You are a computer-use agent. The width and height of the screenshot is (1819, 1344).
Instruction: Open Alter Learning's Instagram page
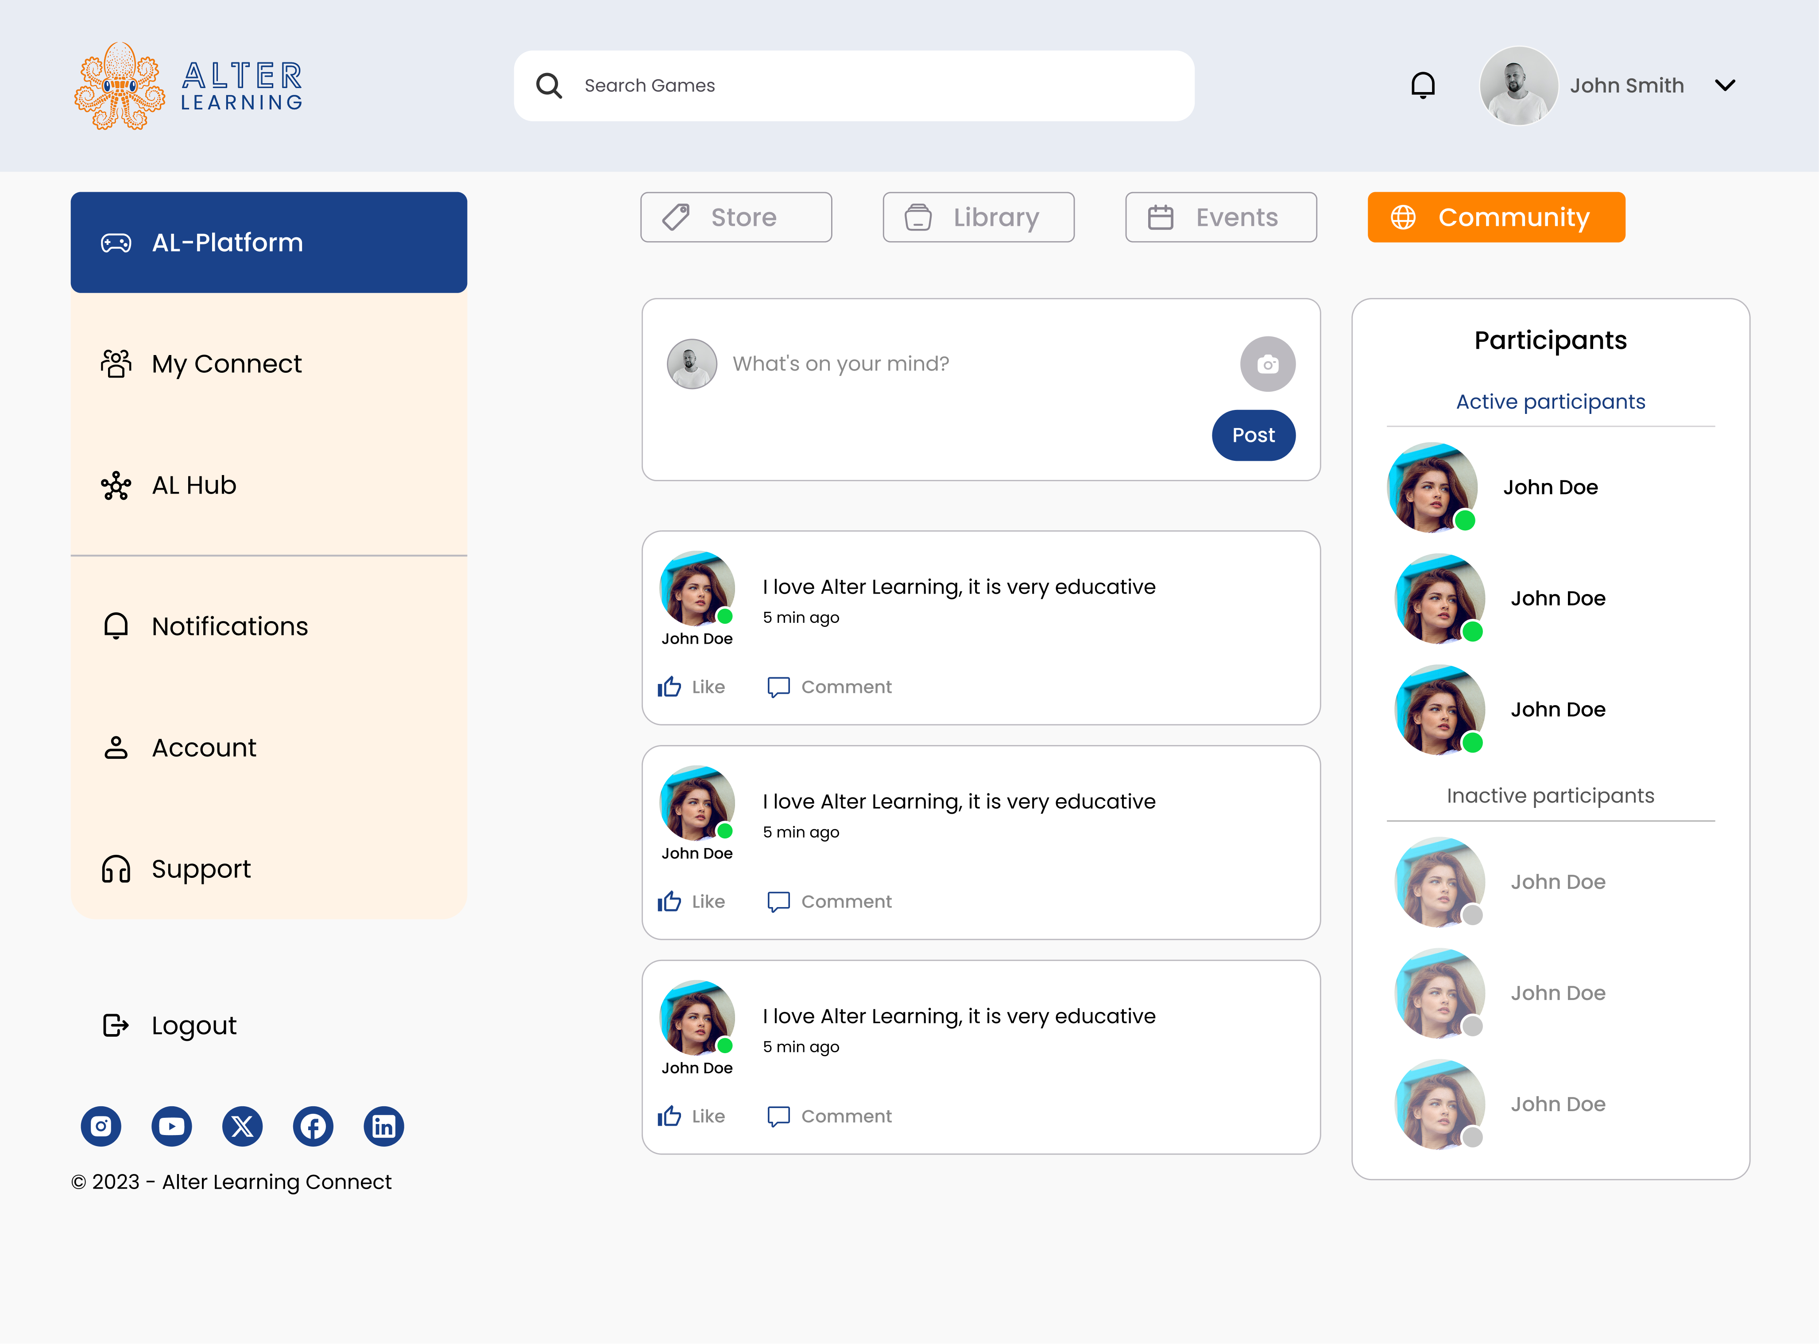[100, 1126]
